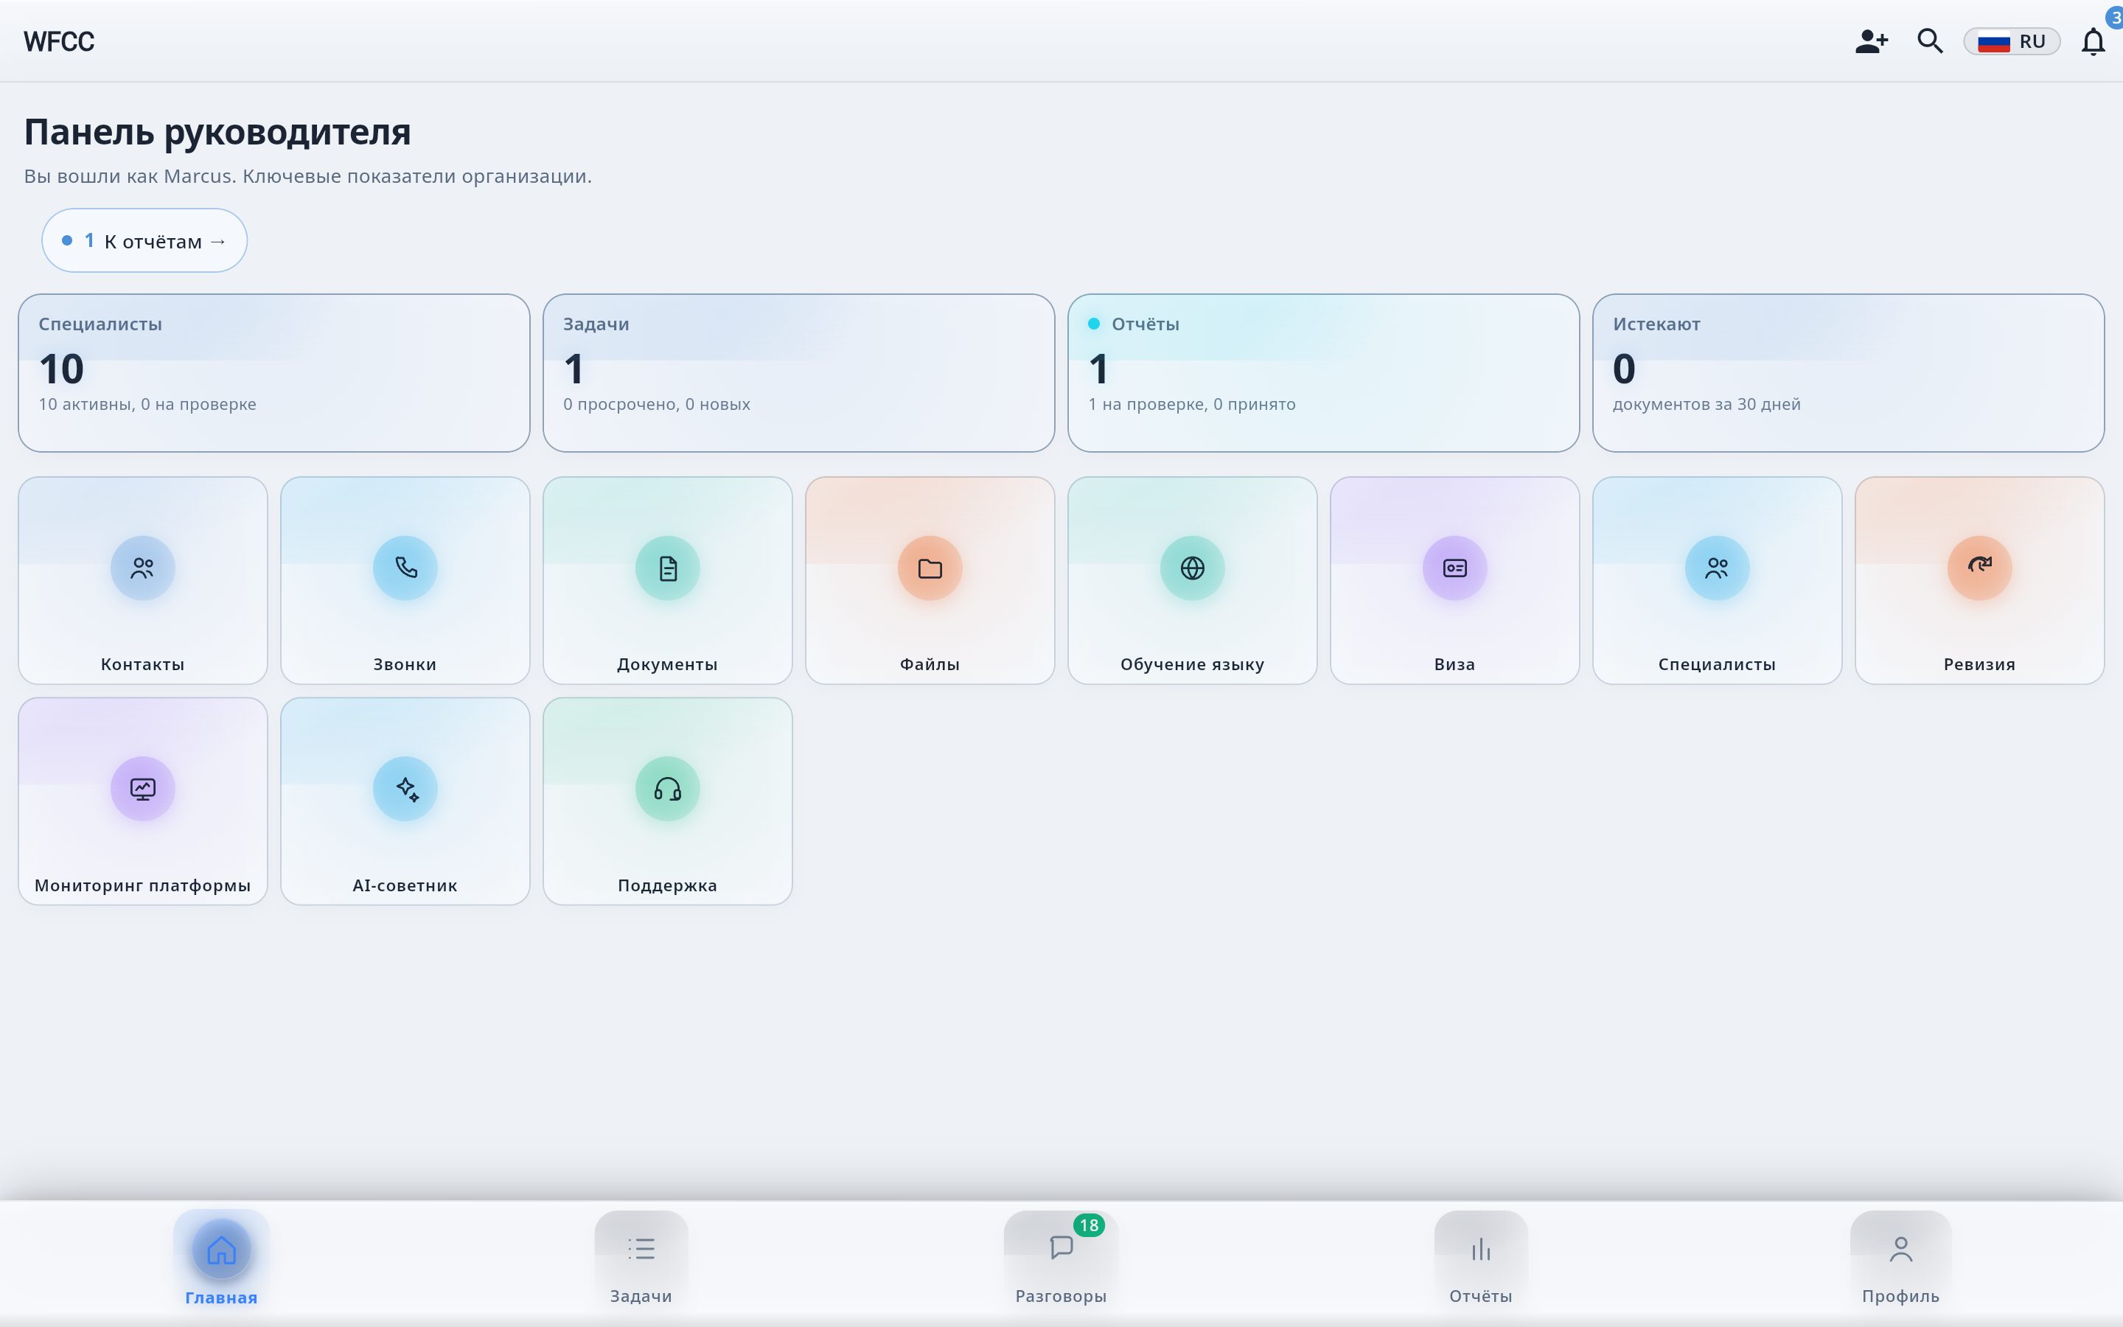Viewport: 2123px width, 1327px height.
Task: Open the Contacts (Контакты) tile
Action: [142, 580]
